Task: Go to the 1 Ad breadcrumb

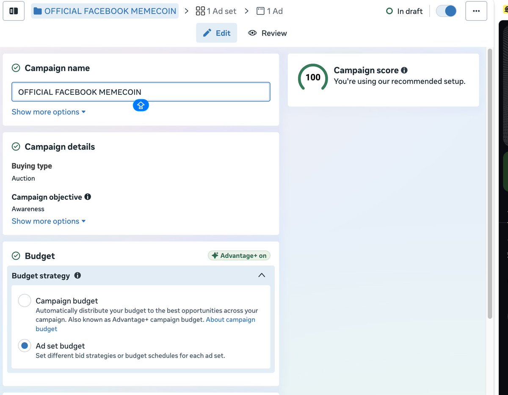Action: (x=270, y=11)
